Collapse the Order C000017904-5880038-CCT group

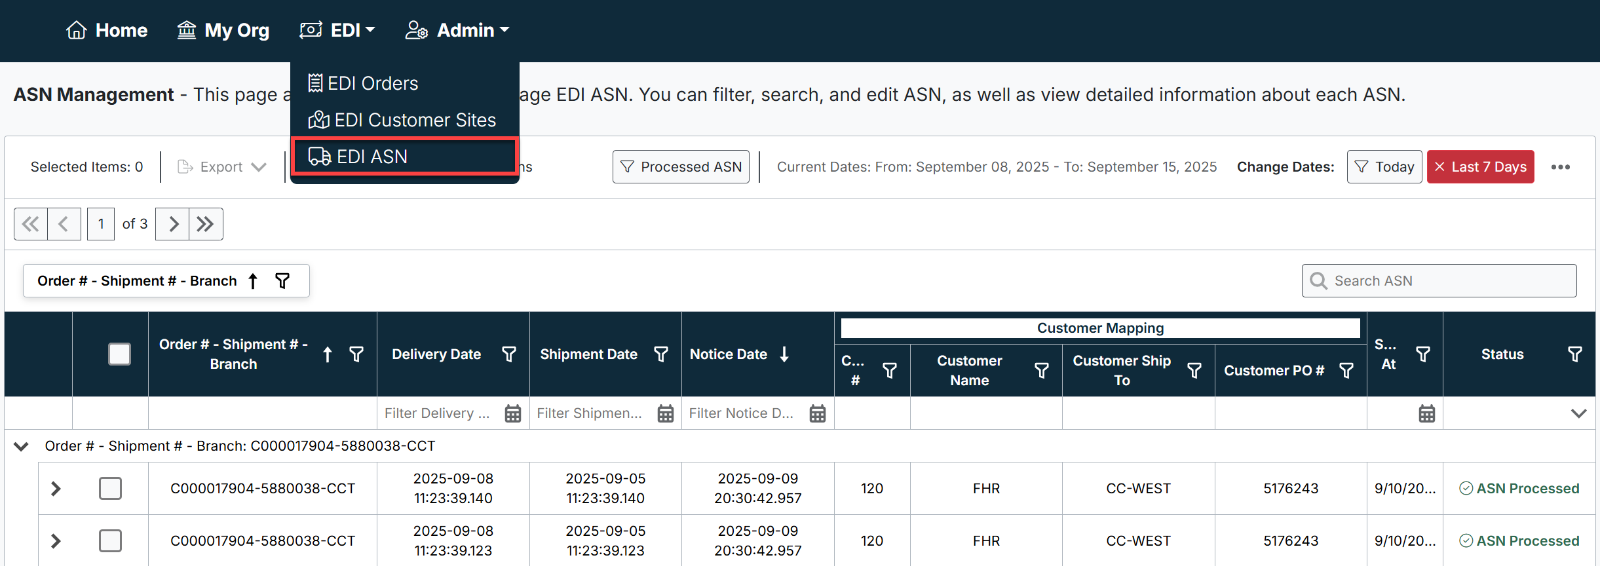click(x=21, y=446)
